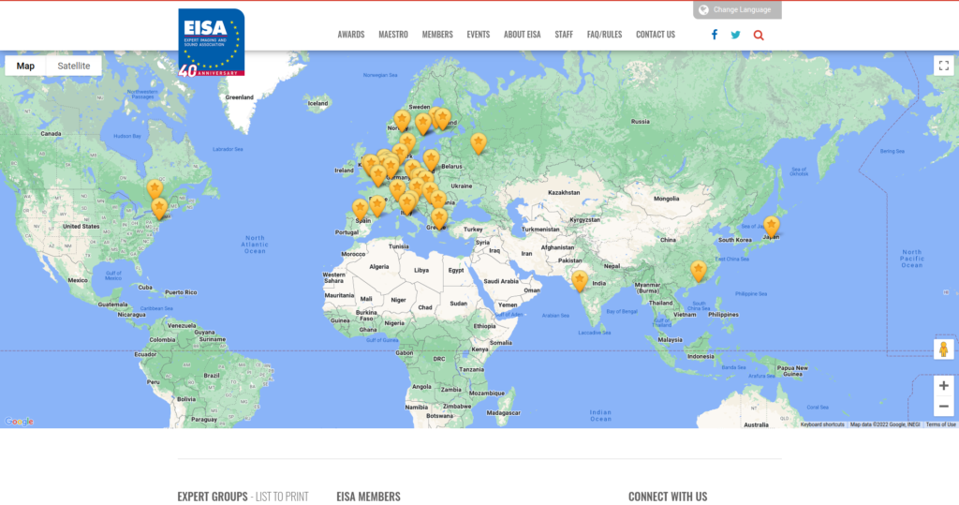Zoom in with the plus button
The image size is (959, 505).
click(x=943, y=386)
